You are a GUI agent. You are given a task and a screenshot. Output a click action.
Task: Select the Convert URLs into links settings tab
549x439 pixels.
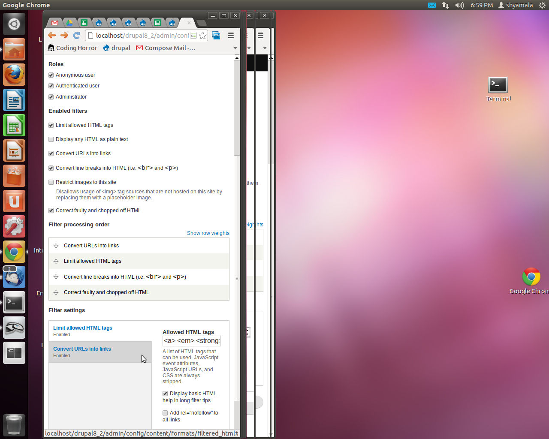pos(82,349)
